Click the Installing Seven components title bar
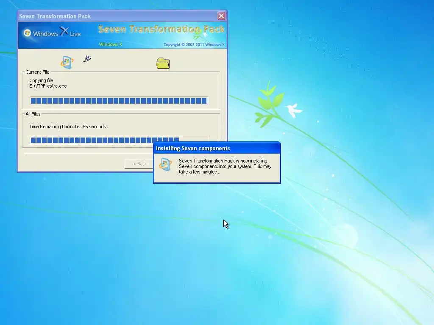This screenshot has height=325, width=434. tap(217, 148)
